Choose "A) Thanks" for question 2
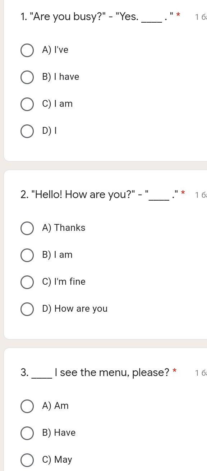 [27, 228]
